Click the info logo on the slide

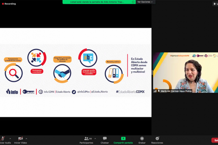(12, 92)
